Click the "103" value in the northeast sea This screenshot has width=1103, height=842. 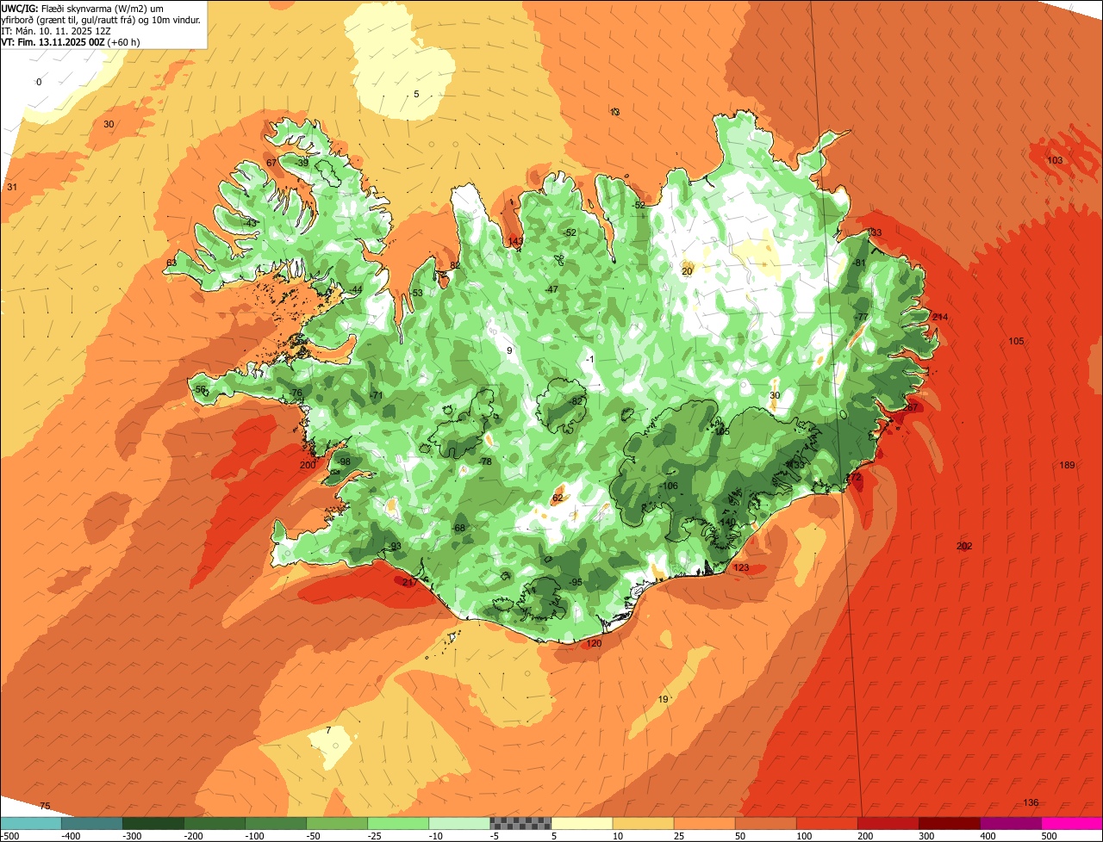point(1055,161)
